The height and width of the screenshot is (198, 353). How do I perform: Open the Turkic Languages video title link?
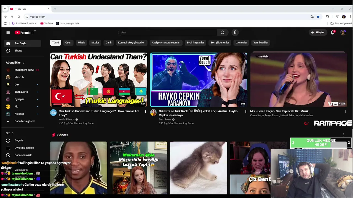100,113
